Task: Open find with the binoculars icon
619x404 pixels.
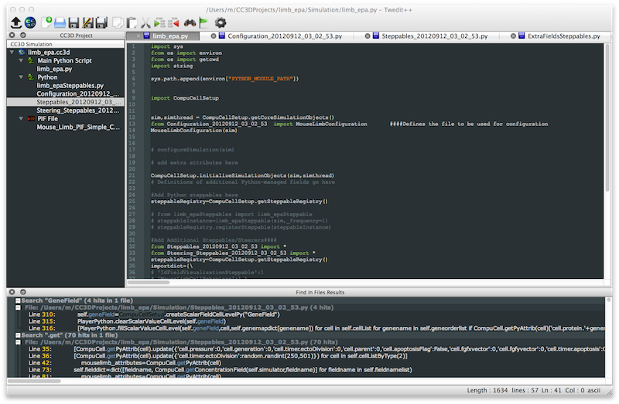Action: (188, 22)
